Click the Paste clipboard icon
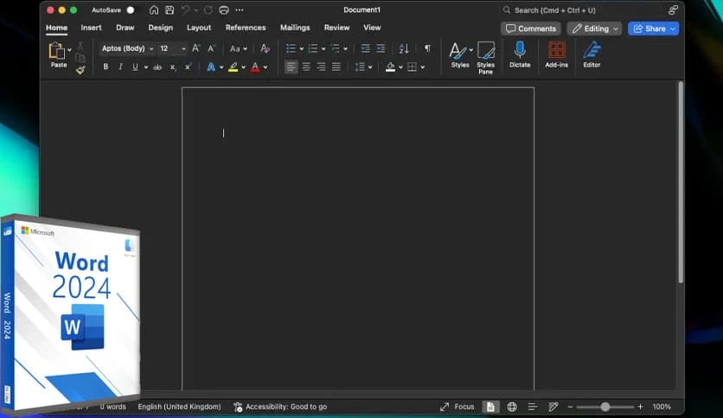The image size is (723, 418). pyautogui.click(x=57, y=51)
